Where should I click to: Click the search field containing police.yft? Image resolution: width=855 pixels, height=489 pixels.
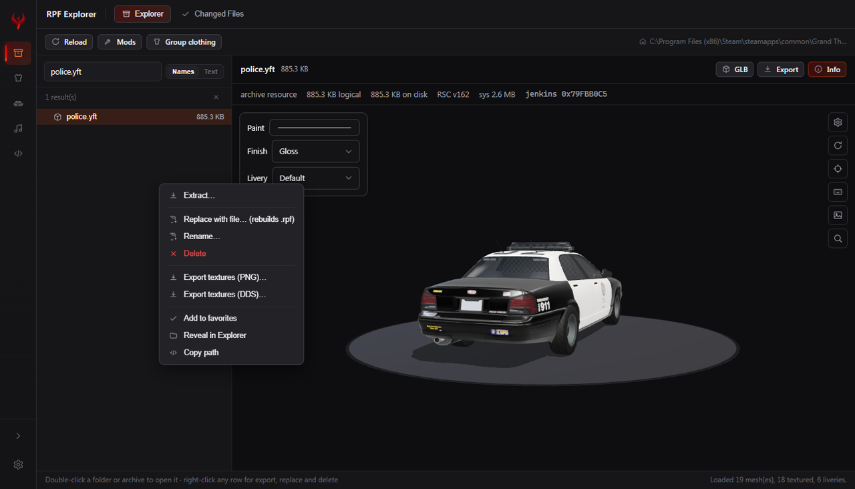(x=102, y=71)
